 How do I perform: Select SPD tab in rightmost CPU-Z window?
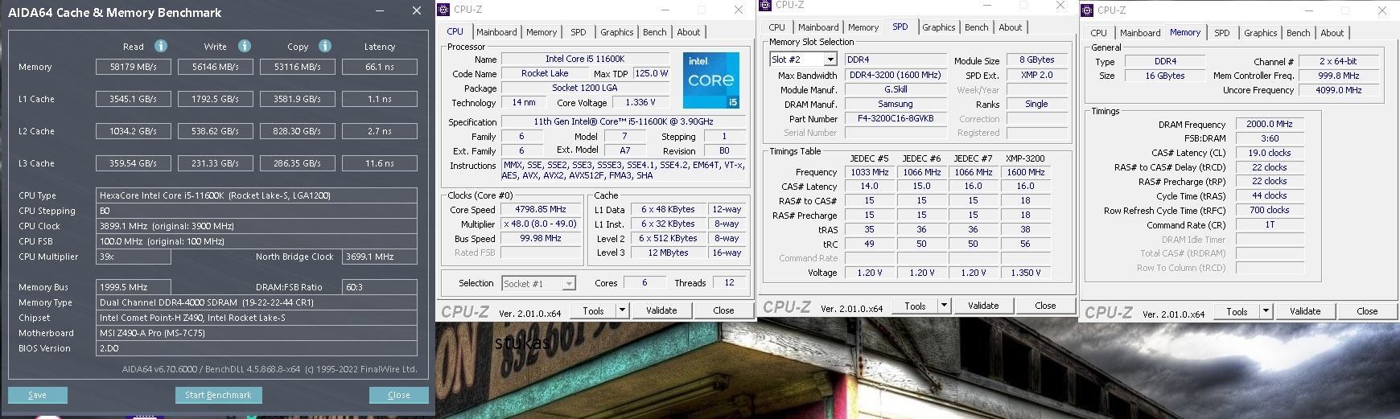point(1222,33)
